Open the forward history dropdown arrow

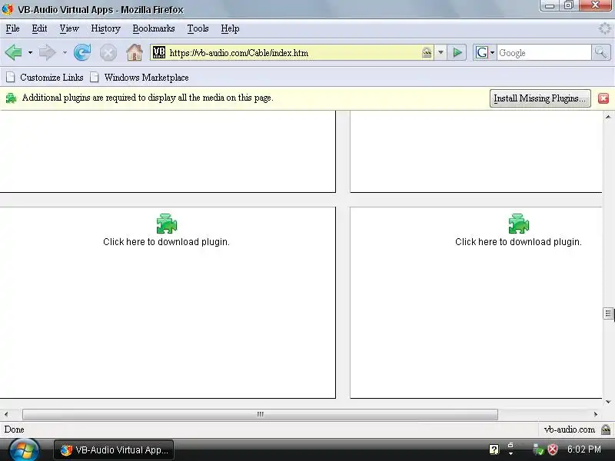click(65, 52)
